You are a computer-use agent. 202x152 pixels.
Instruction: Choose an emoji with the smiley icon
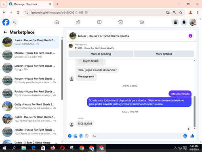185,136
